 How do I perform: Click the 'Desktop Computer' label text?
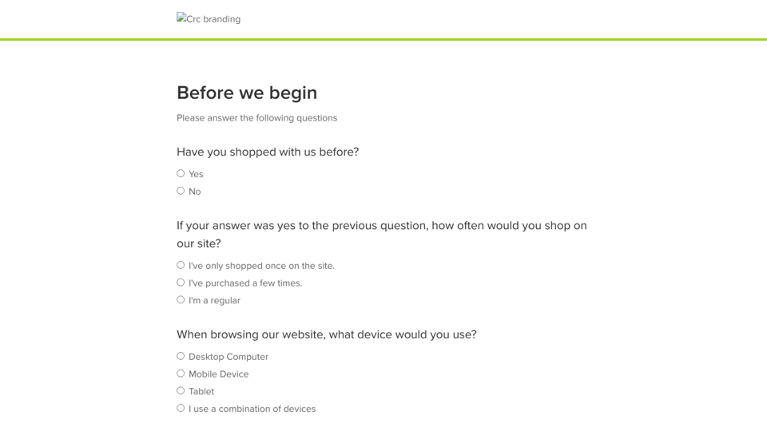point(229,357)
